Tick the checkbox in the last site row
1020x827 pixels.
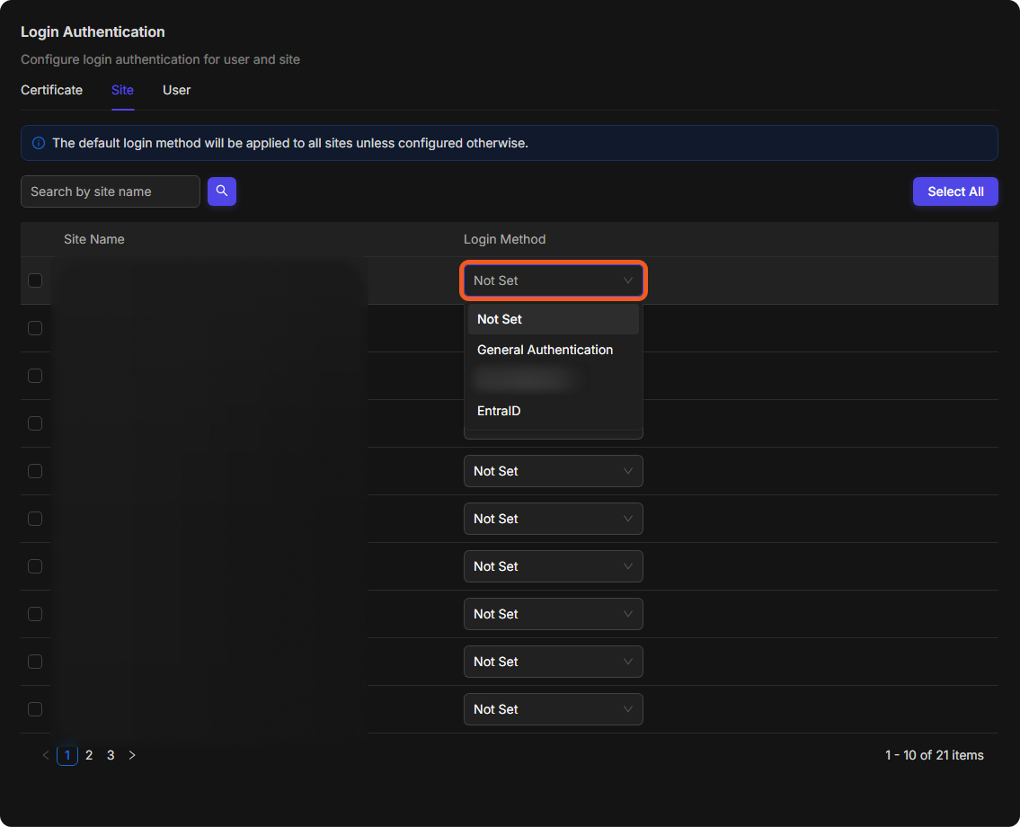click(35, 709)
